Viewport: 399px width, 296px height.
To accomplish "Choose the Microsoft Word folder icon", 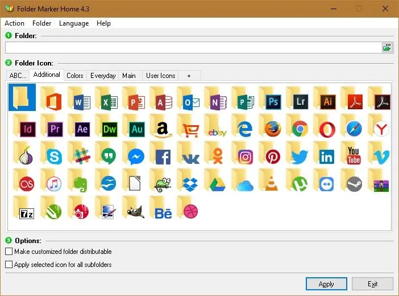I will point(81,101).
